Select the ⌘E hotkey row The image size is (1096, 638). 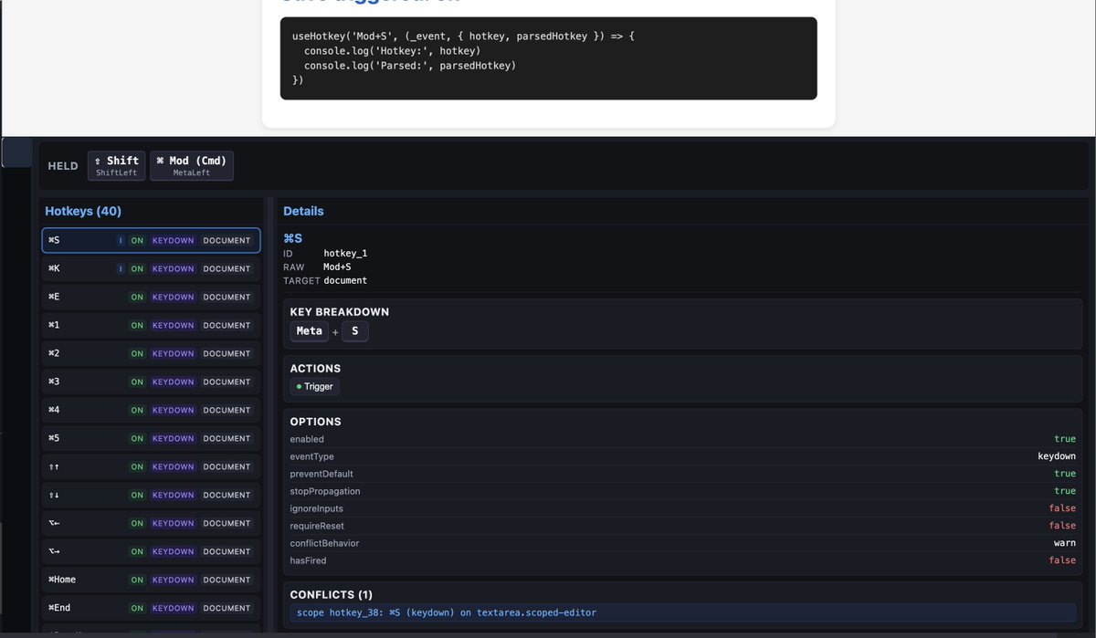[x=151, y=297]
